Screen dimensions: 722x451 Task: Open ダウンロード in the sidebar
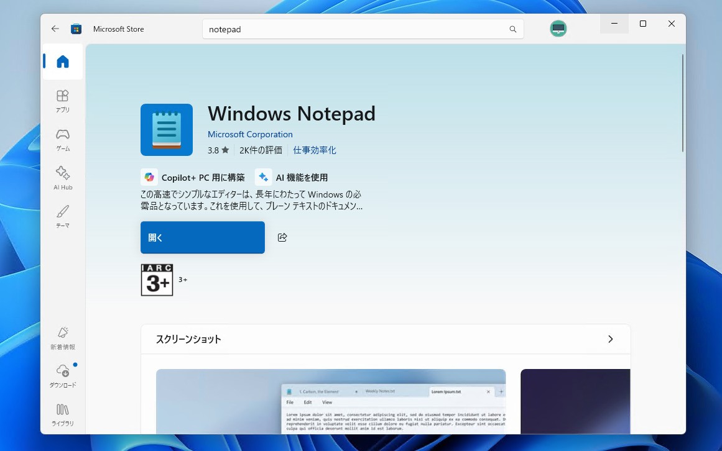[62, 375]
